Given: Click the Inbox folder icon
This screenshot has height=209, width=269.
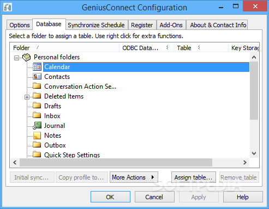Looking at the screenshot, I should 37,115.
